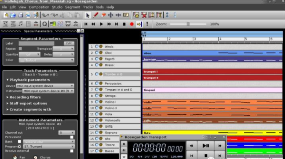The height and width of the screenshot is (159, 285).
Task: Fast forward to end in main toolbar
Action: (x=117, y=24)
